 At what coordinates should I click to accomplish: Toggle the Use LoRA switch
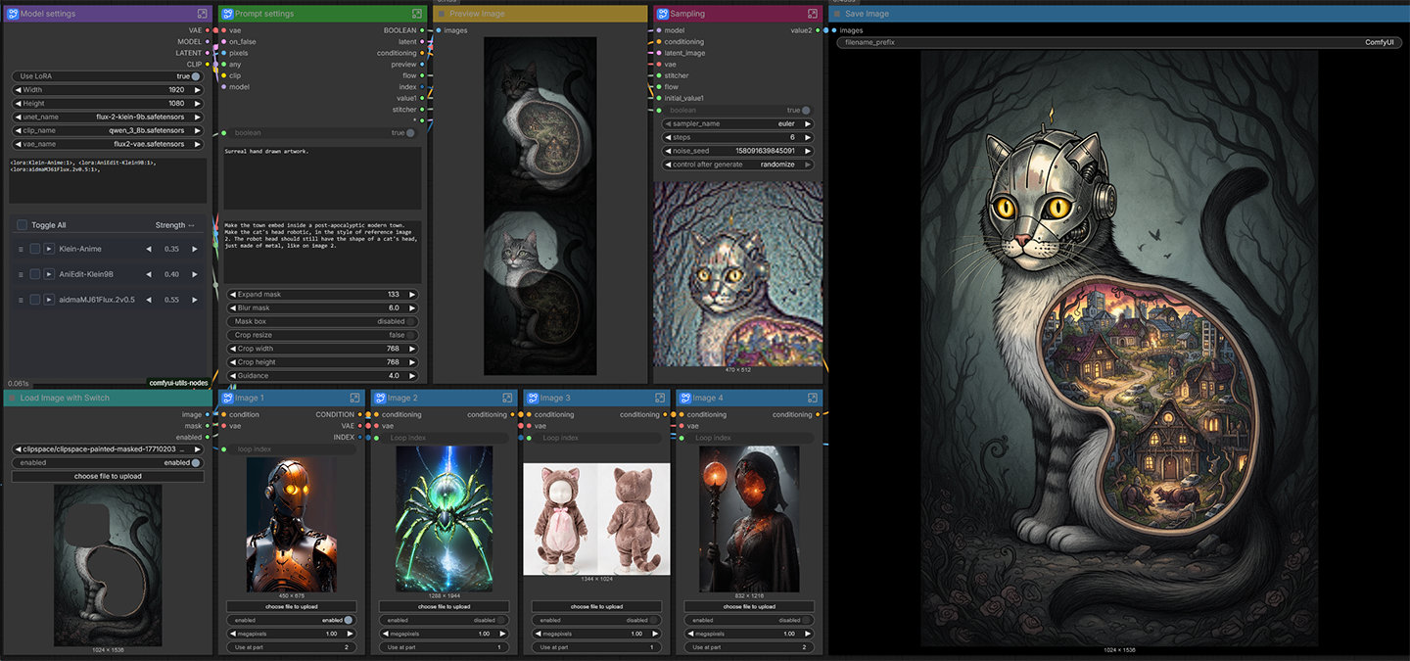point(196,76)
